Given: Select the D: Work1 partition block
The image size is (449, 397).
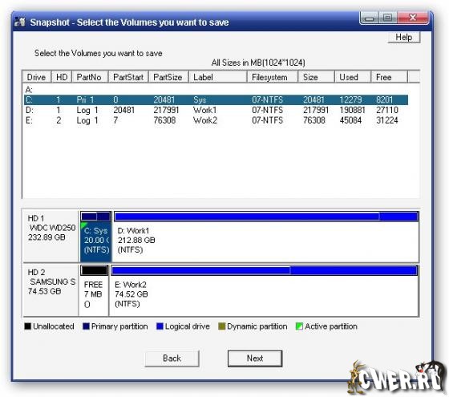Looking at the screenshot, I should [x=266, y=237].
